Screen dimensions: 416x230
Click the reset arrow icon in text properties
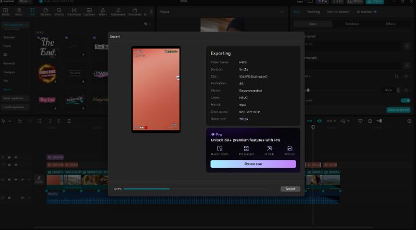click(396, 76)
